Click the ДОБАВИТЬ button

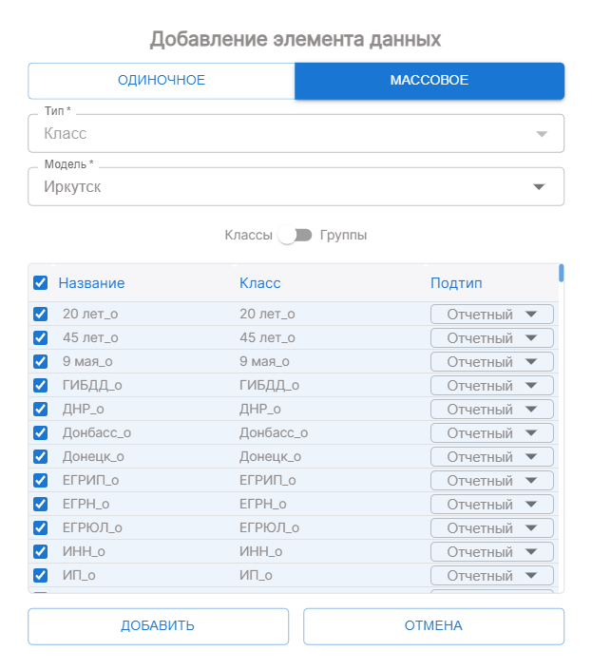158,625
